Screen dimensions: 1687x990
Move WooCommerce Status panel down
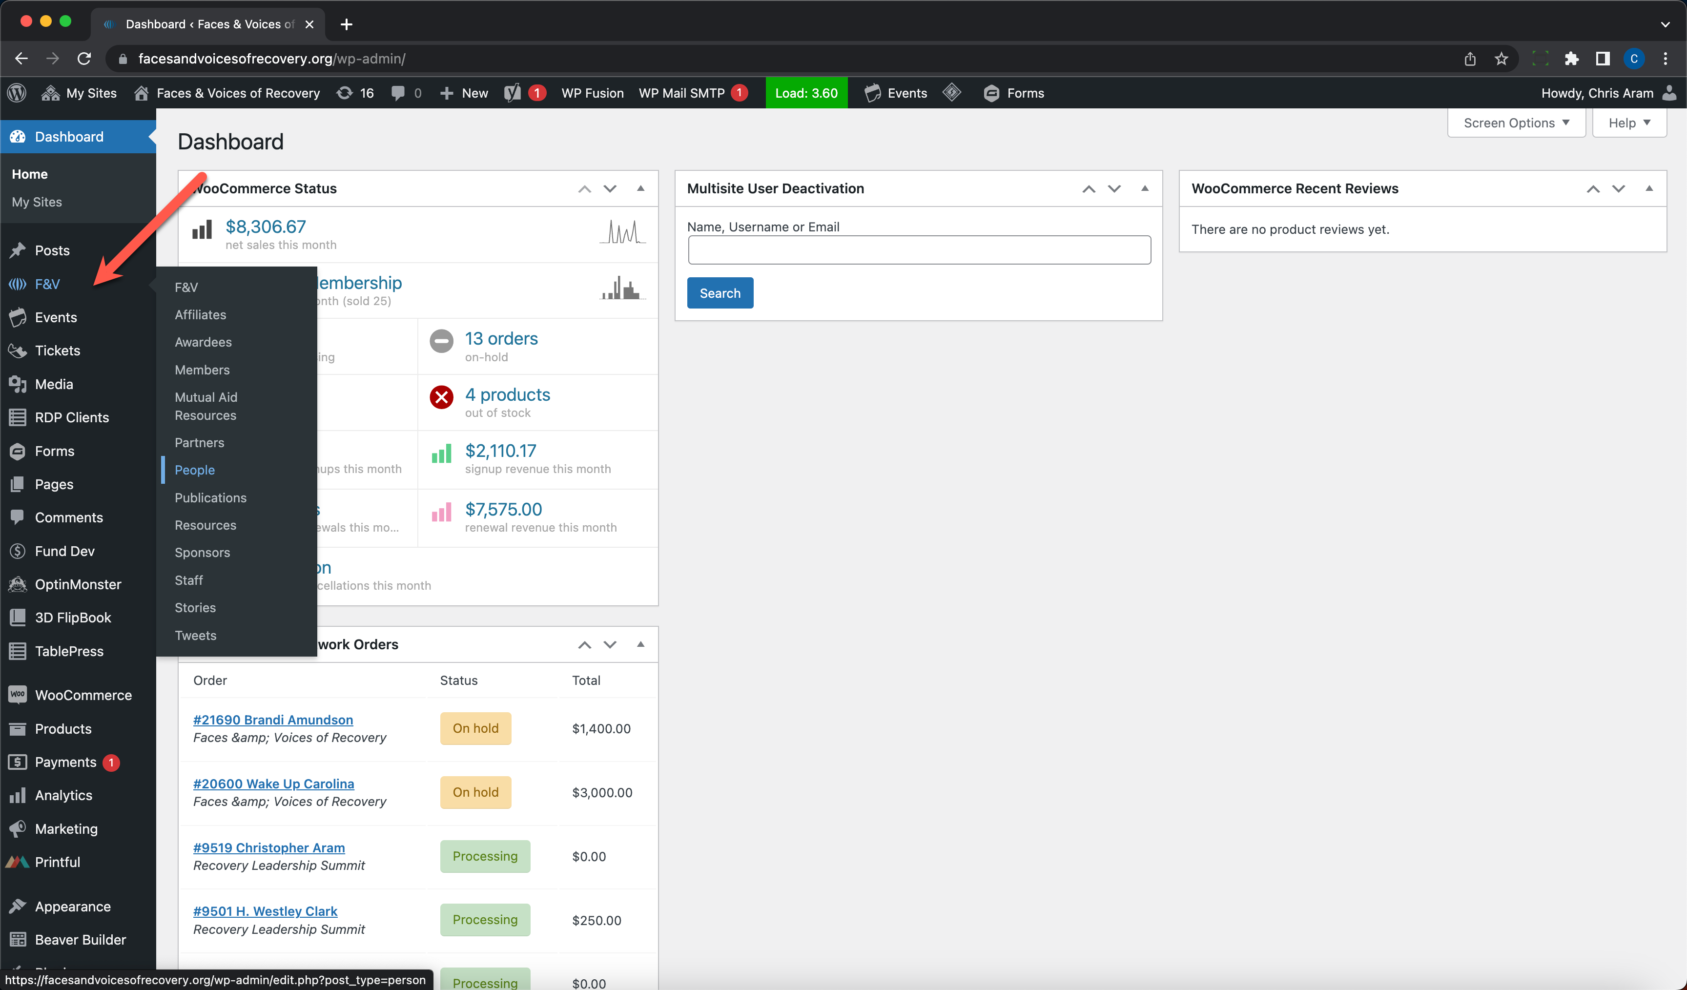pos(610,189)
